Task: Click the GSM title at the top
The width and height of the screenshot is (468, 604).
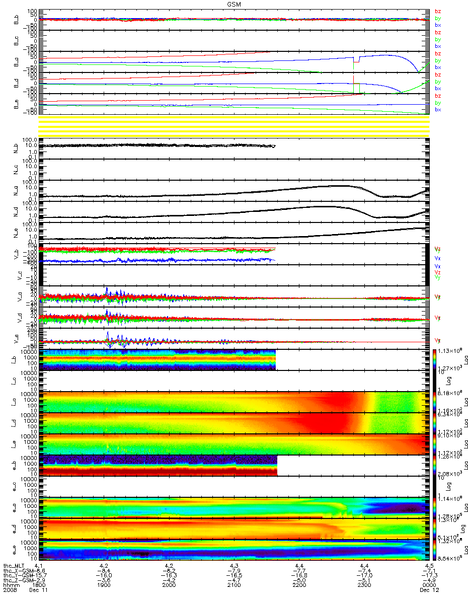Action: [235, 4]
